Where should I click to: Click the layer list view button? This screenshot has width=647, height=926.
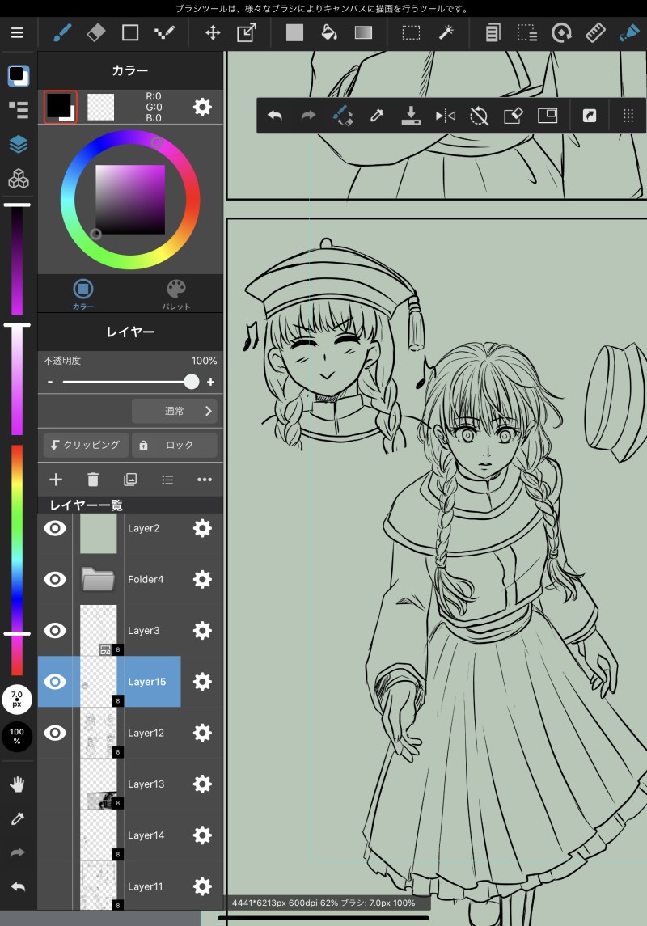click(x=167, y=480)
